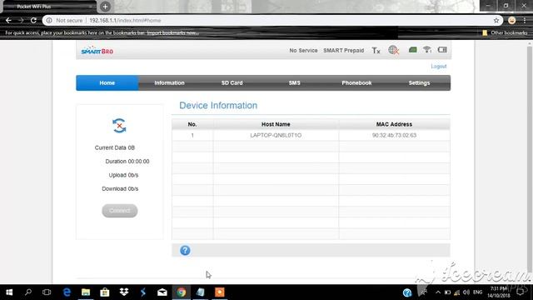Viewport: 533px width, 300px height.
Task: Click the Chrome icon in taskbar
Action: pos(182,292)
